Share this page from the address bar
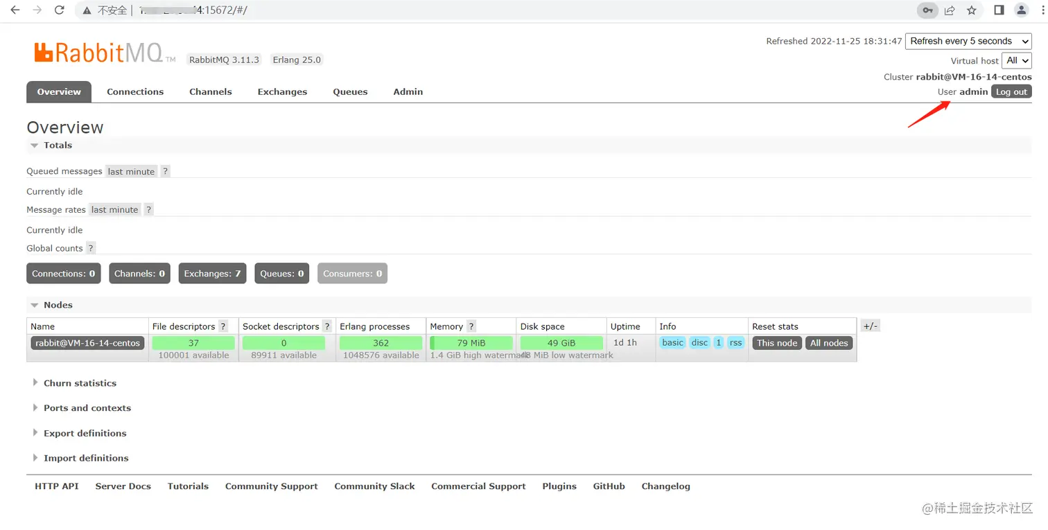The image size is (1048, 530). pos(950,10)
